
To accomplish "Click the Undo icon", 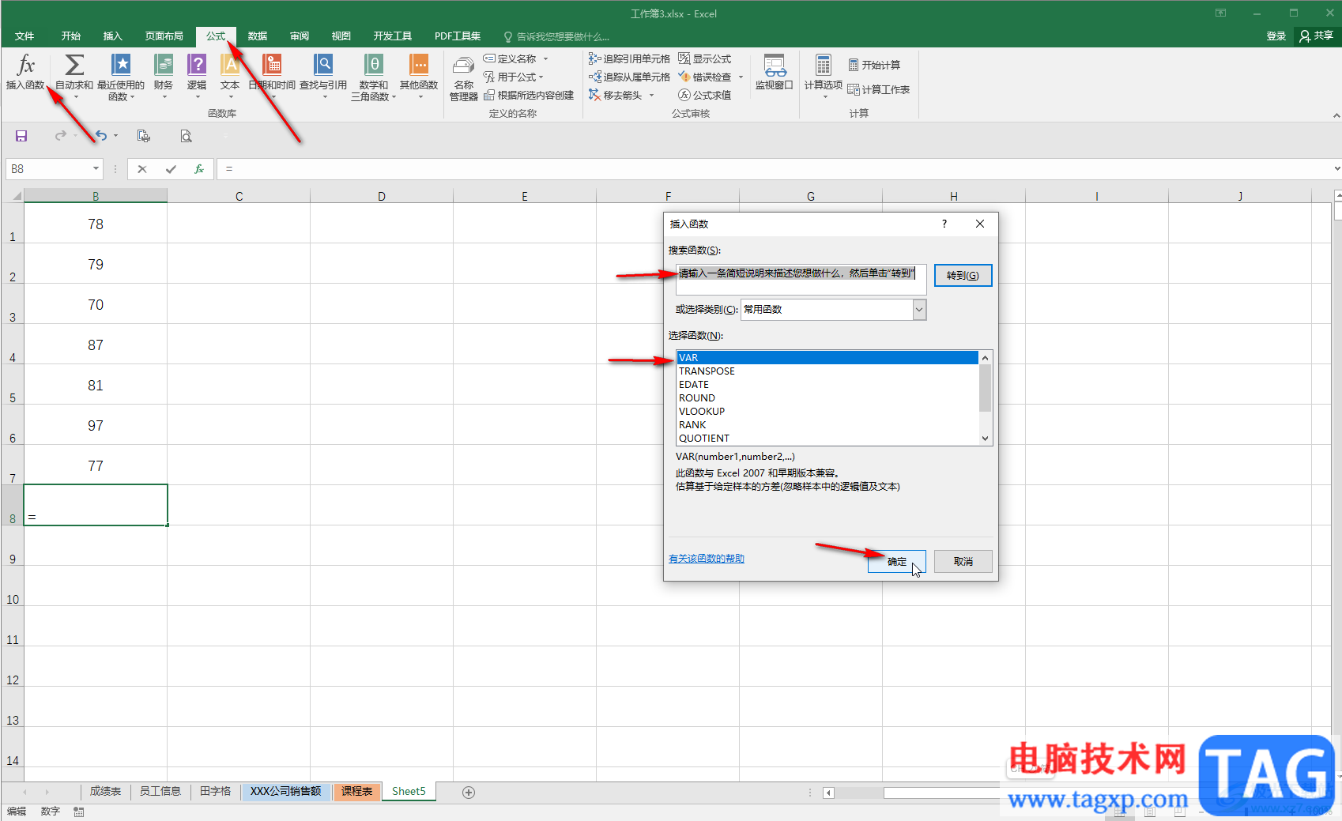I will (100, 136).
